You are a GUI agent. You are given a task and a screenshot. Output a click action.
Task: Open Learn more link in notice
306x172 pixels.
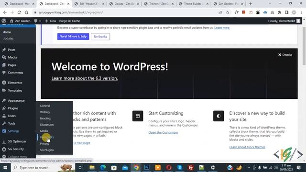pos(222,28)
